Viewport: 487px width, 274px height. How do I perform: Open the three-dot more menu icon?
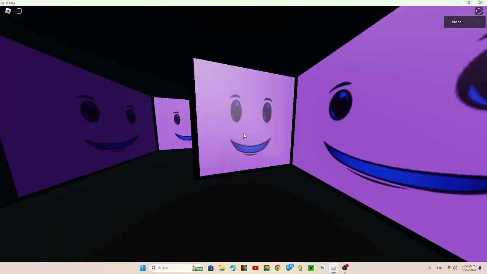click(479, 11)
